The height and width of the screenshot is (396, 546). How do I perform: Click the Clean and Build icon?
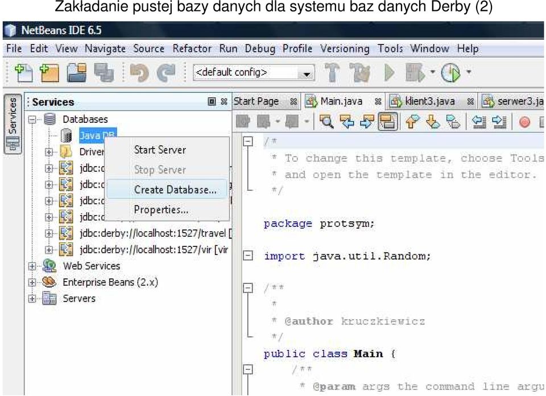point(359,72)
